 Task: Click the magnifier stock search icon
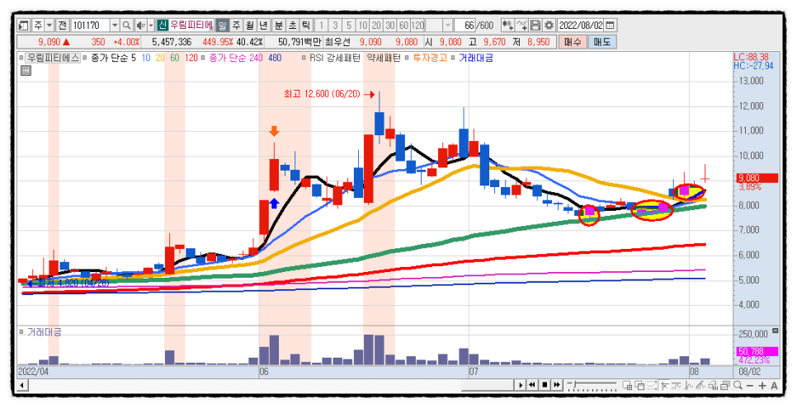126,25
